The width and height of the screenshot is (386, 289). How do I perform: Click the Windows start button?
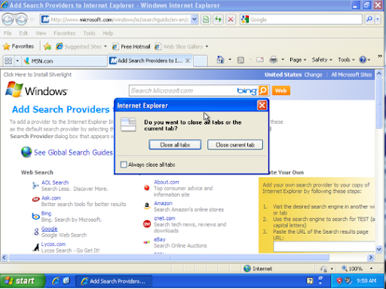22,281
